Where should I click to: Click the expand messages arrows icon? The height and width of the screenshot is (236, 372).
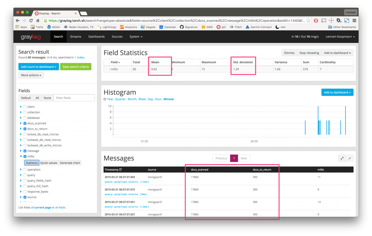click(x=342, y=158)
